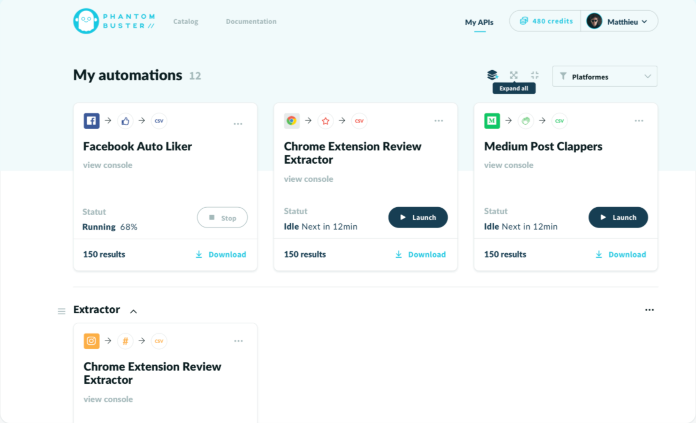Download Facebook Auto Liker results

pos(221,254)
